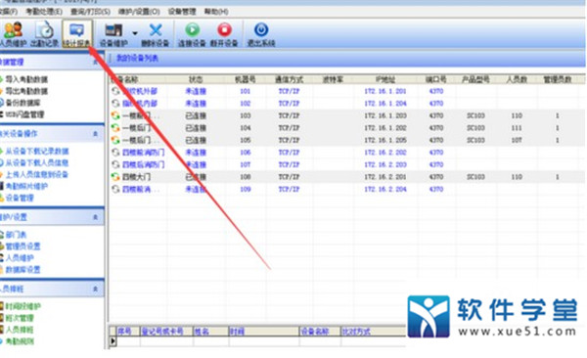Click row pointer arrow in bottom log grid
The height and width of the screenshot is (358, 587).
click(113, 340)
